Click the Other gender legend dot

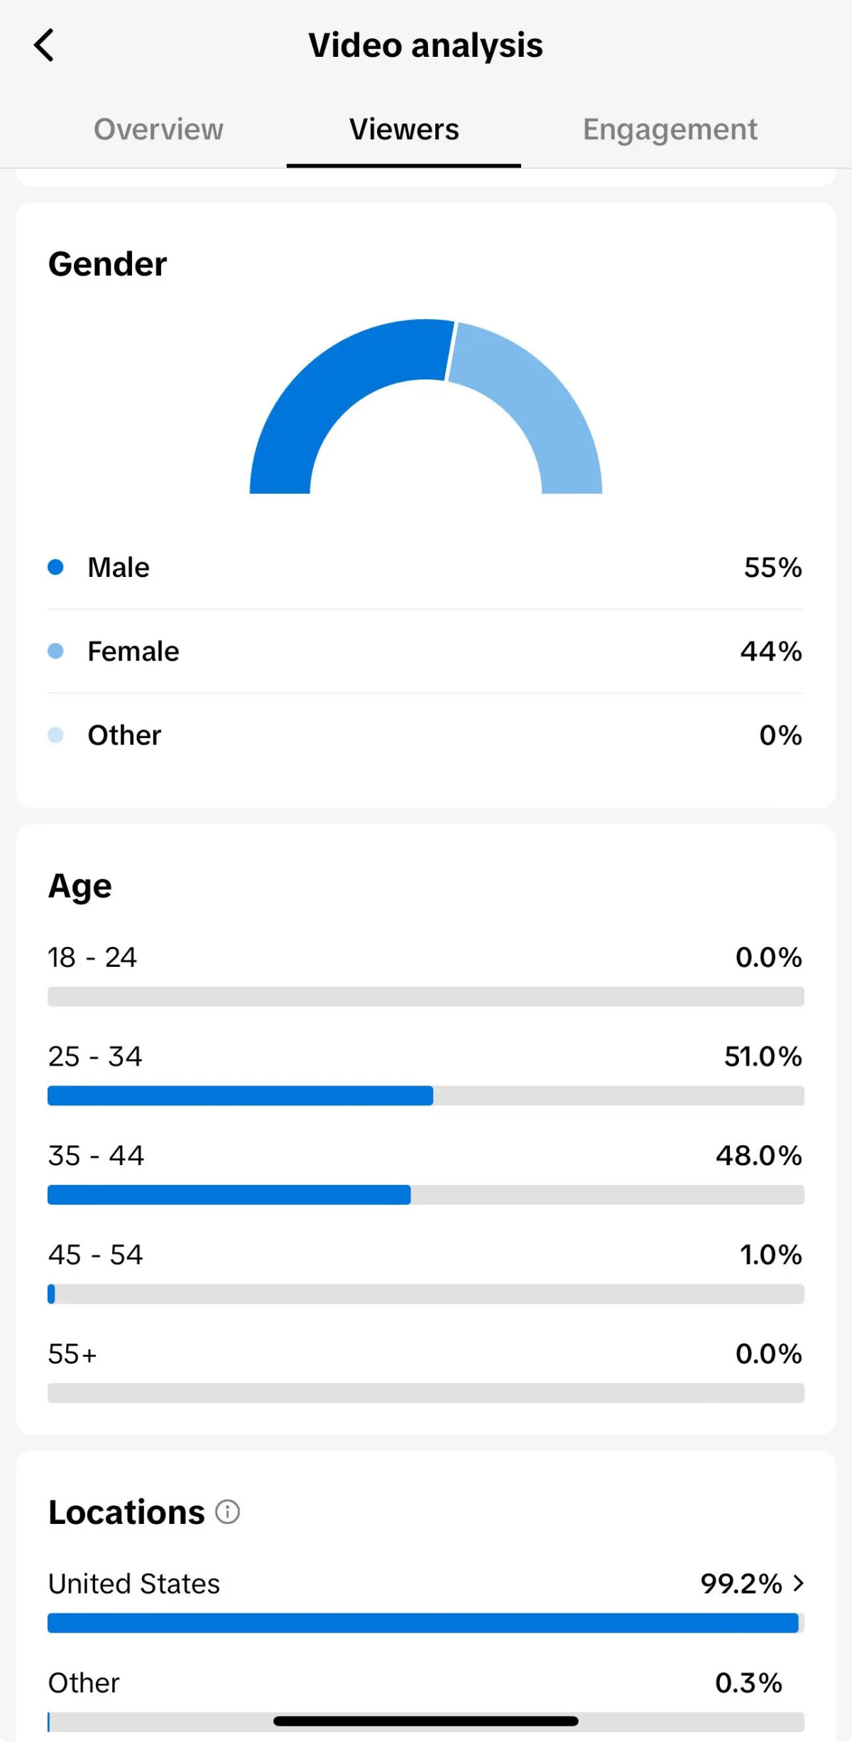pos(55,735)
